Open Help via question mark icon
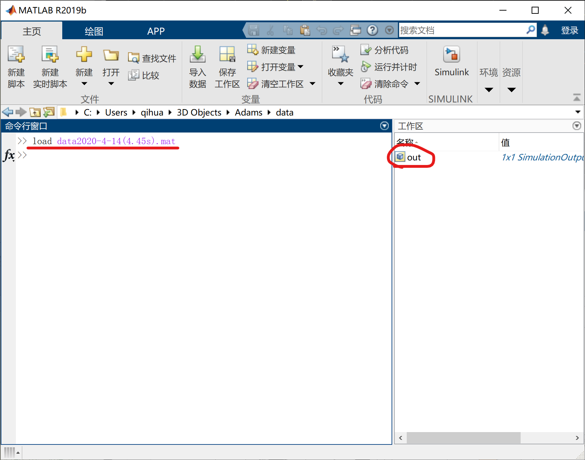 (372, 30)
